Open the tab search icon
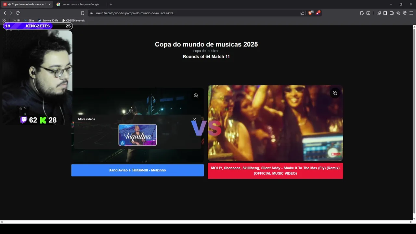 point(368,13)
